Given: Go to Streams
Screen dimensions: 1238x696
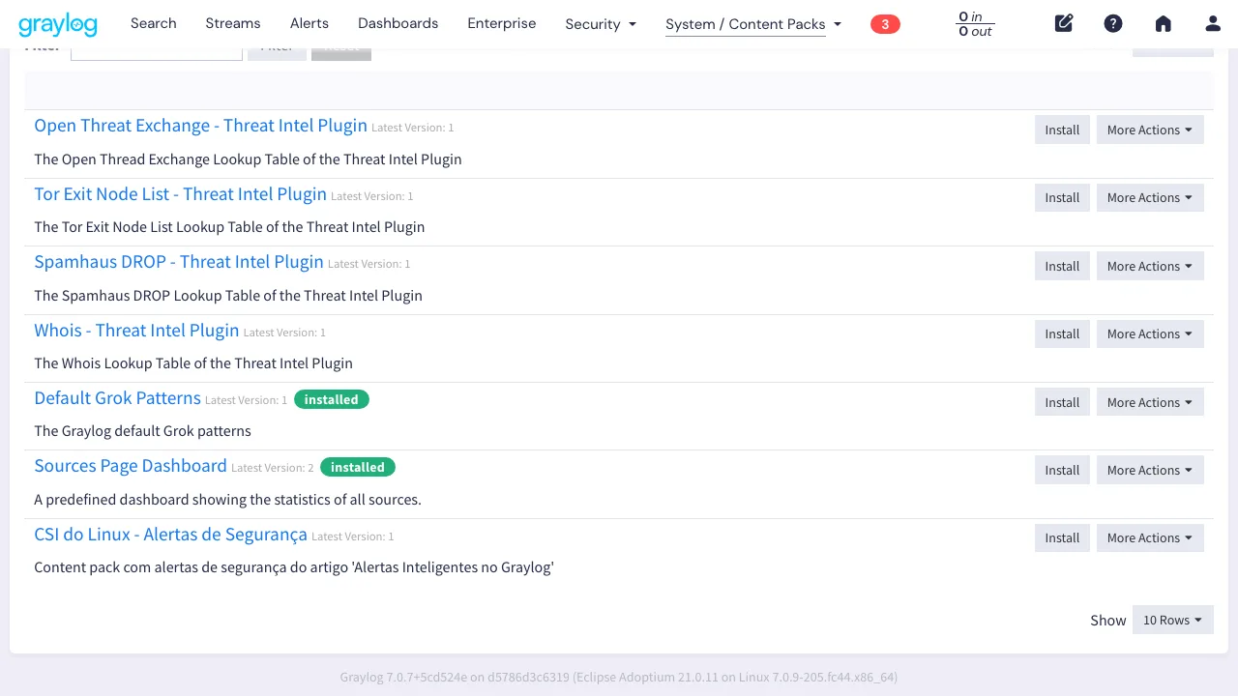Looking at the screenshot, I should click(x=233, y=23).
